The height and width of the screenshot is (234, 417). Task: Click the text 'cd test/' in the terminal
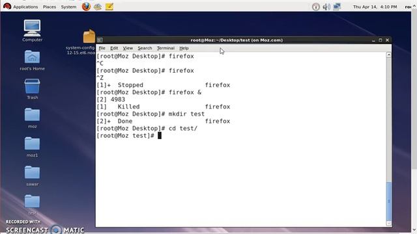(183, 129)
